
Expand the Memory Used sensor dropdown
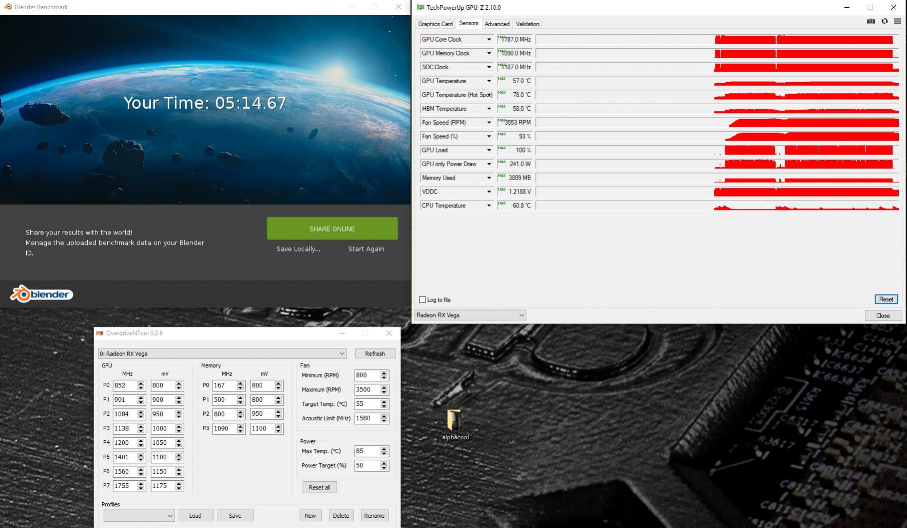tap(489, 178)
